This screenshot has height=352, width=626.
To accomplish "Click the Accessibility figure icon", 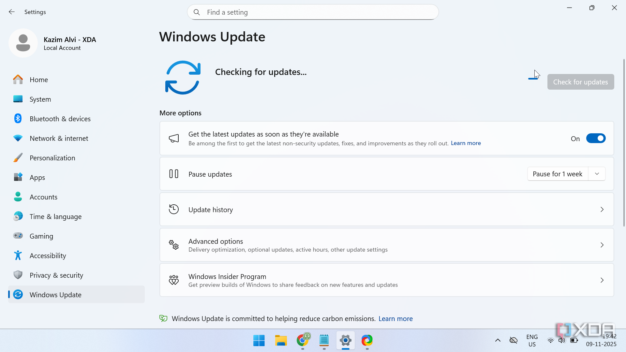I will 18,256.
